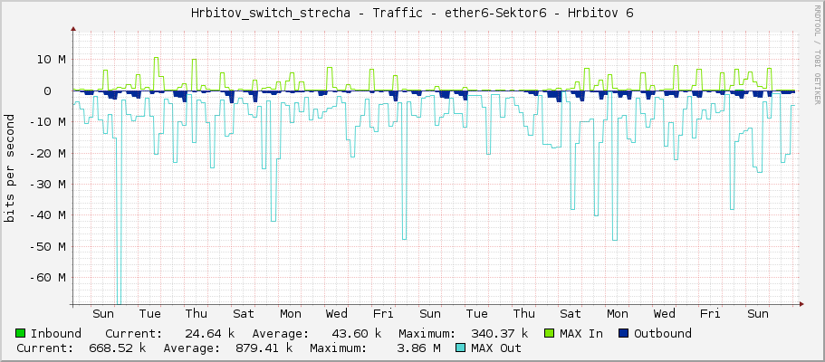Click the inbound average value 43.60 k
825x362 pixels.
pyautogui.click(x=356, y=334)
